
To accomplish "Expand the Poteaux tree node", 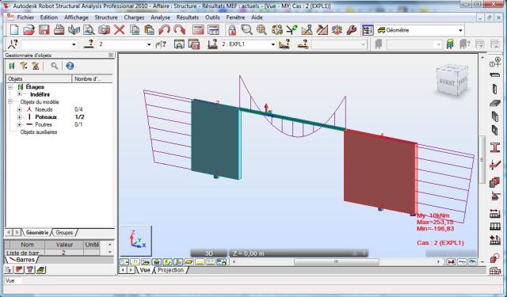I will click(x=19, y=117).
